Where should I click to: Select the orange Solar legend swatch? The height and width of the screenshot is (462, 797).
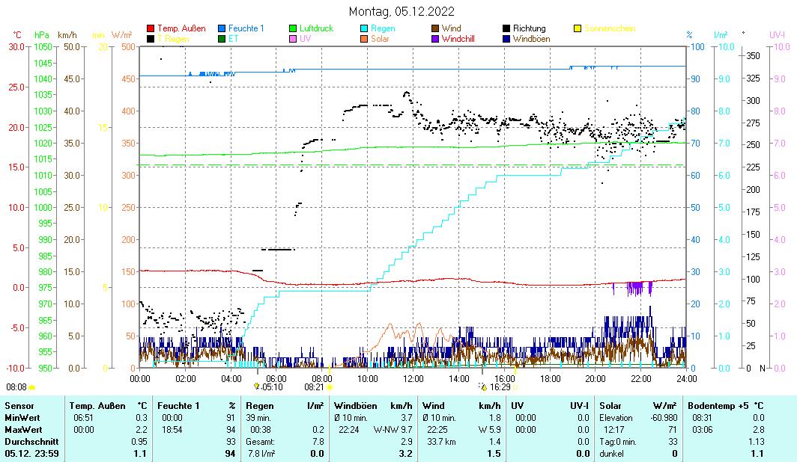364,39
